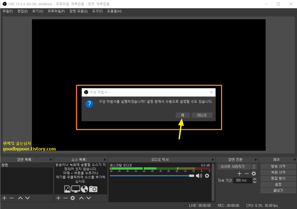This screenshot has height=209, width=297.
Task: Click the REC: 00:00:00 status
Action: point(228,206)
